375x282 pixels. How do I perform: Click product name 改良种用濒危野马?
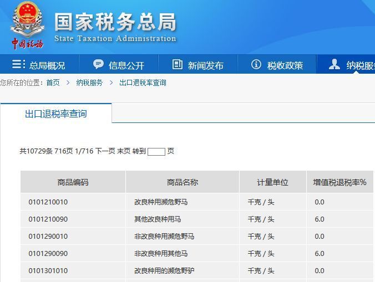[161, 202]
